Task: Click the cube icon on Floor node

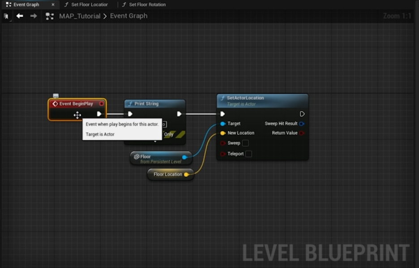Action: coord(137,156)
